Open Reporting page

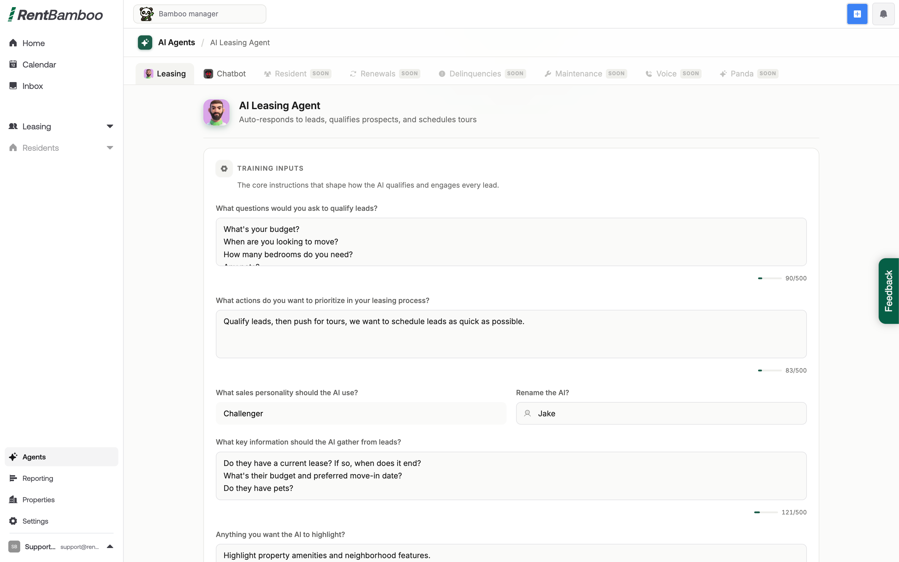point(61,478)
